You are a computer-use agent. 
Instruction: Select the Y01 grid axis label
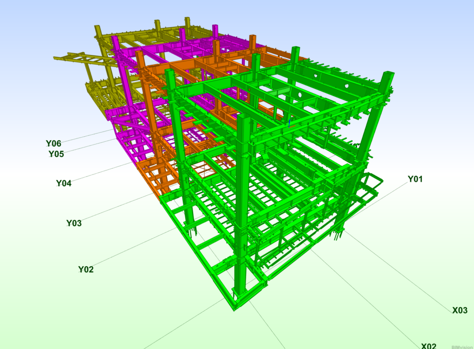[x=415, y=179]
